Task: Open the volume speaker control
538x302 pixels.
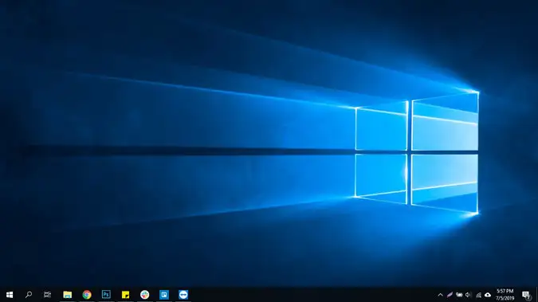Action: (x=469, y=295)
